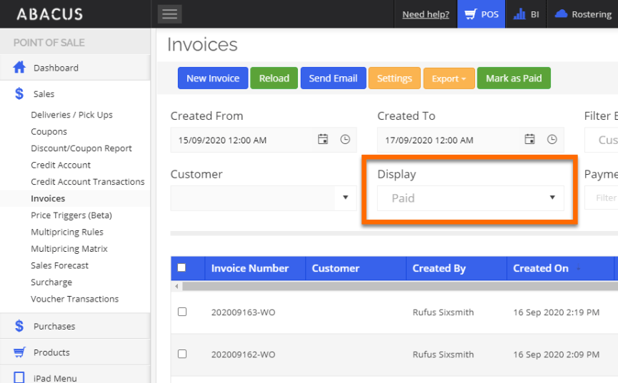The height and width of the screenshot is (383, 618).
Task: Click the Need help? link
Action: pos(426,14)
